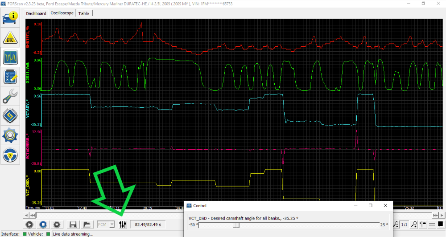This screenshot has height=237, width=446.
Task: Open the steering wheel help section
Action: click(x=10, y=155)
